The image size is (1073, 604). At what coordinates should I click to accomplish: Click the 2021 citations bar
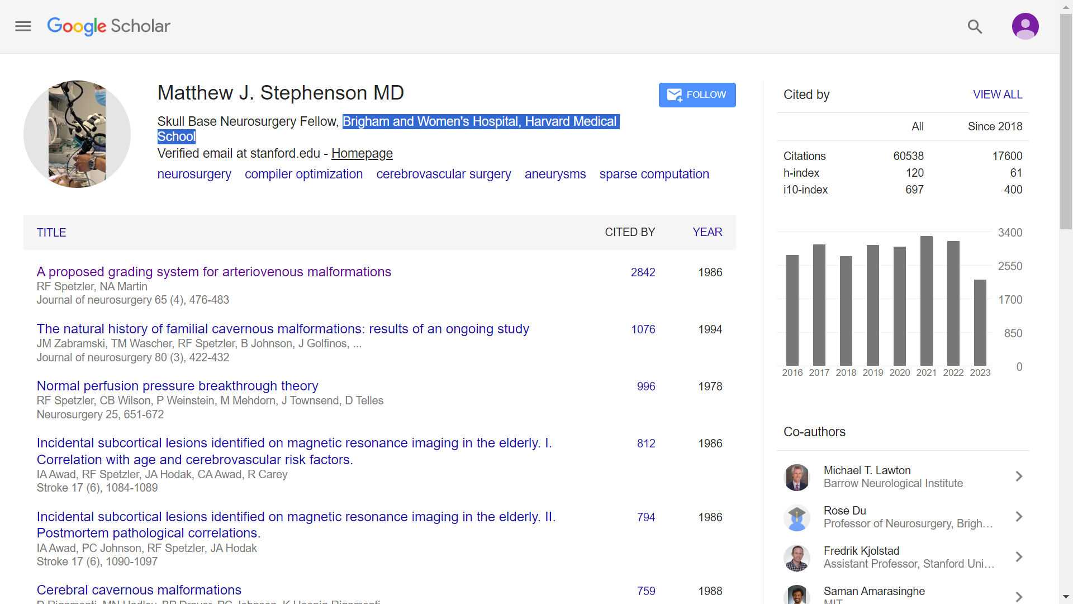(x=927, y=301)
